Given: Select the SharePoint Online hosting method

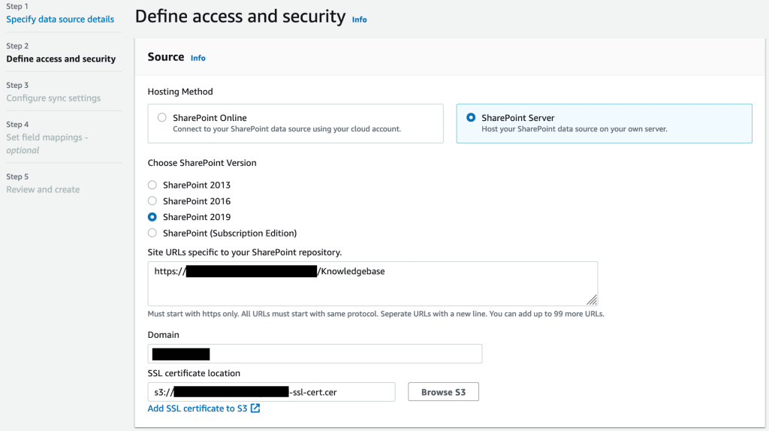Looking at the screenshot, I should [x=162, y=118].
